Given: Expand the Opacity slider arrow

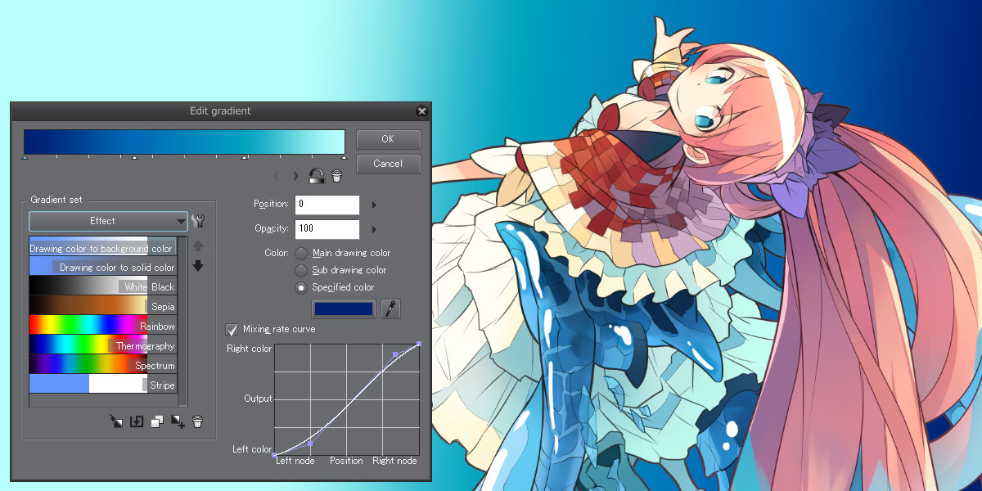Looking at the screenshot, I should pos(374,229).
